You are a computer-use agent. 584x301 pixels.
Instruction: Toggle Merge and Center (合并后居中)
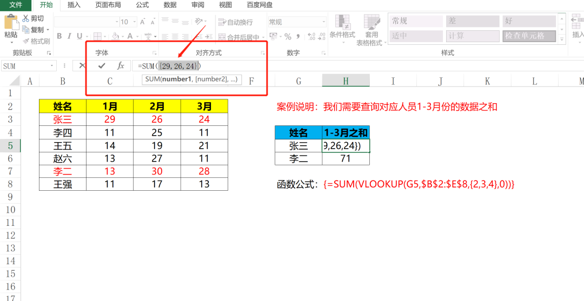(239, 38)
